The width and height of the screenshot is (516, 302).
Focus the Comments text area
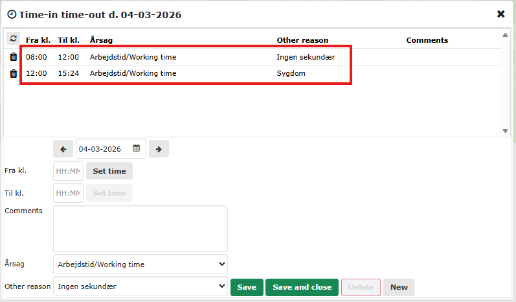pos(140,229)
